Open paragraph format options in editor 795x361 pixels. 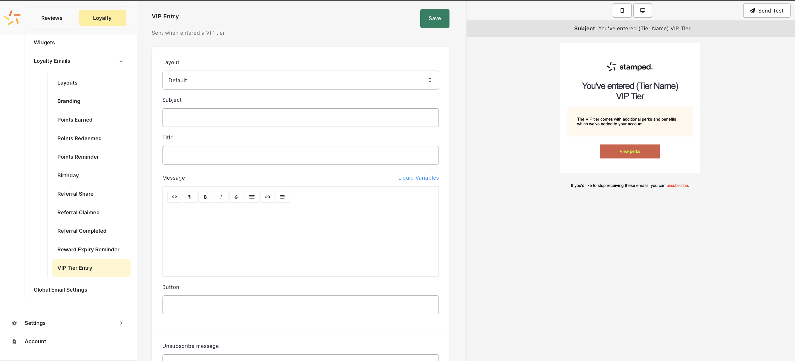(190, 197)
